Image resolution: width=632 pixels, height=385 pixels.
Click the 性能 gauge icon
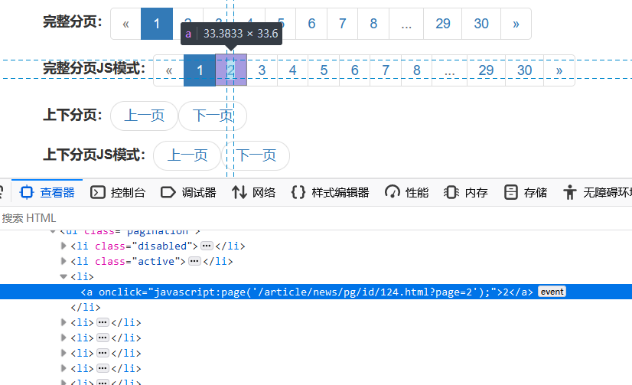pyautogui.click(x=393, y=192)
